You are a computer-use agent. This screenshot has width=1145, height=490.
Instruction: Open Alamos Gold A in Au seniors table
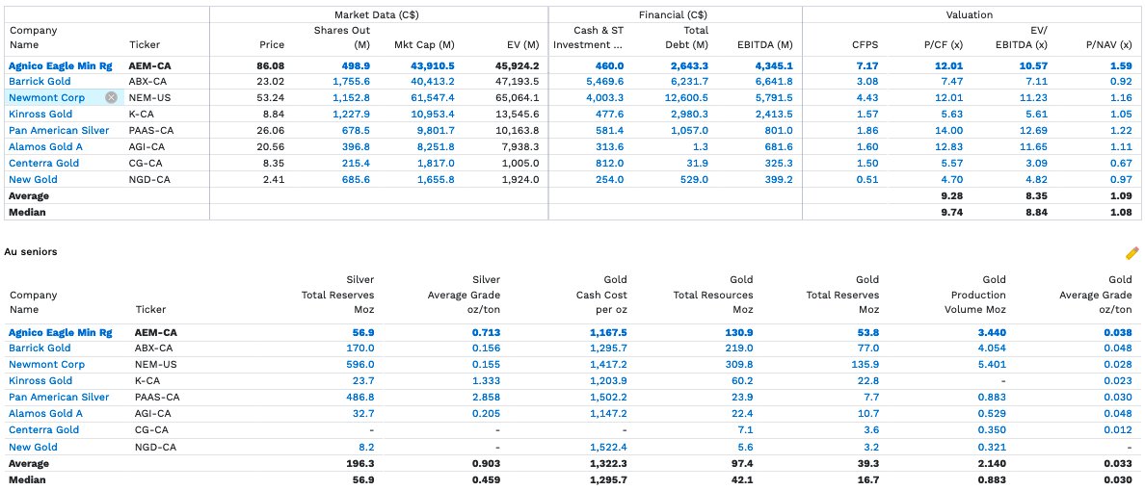pos(46,413)
